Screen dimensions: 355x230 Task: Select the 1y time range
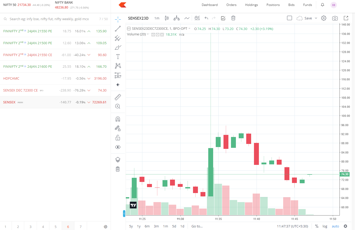pos(139,226)
